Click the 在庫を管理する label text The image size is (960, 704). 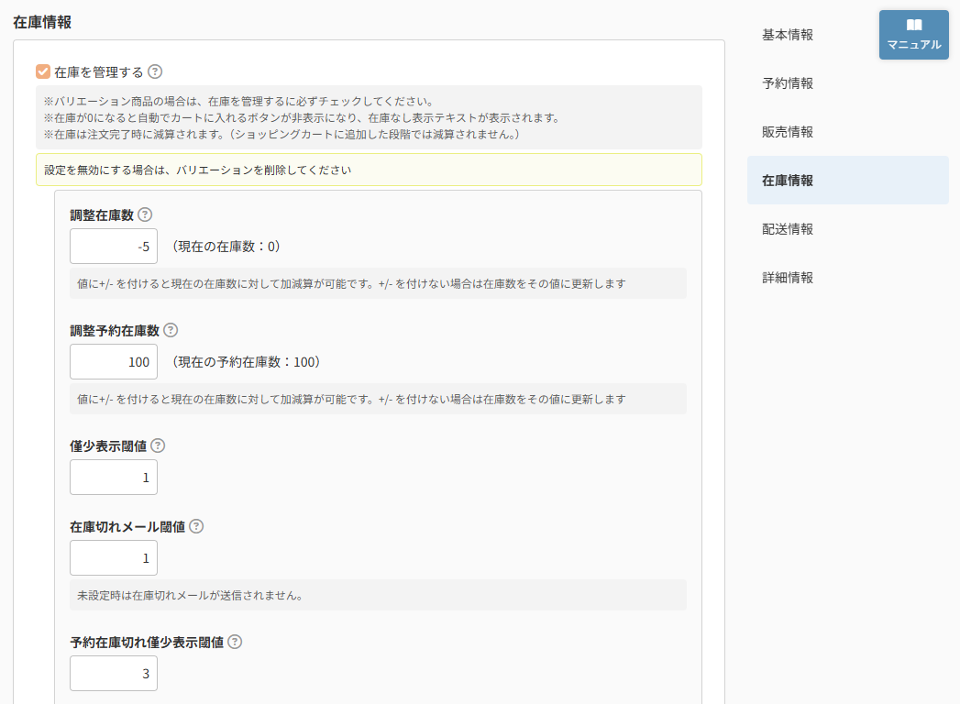click(x=99, y=72)
